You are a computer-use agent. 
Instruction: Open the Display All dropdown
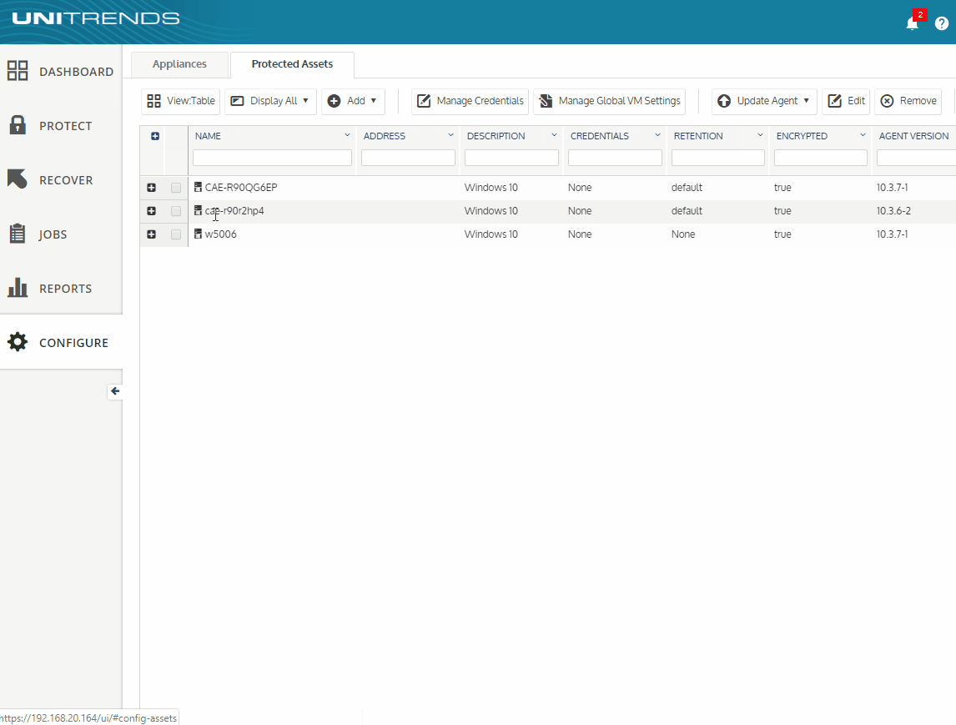pos(270,101)
